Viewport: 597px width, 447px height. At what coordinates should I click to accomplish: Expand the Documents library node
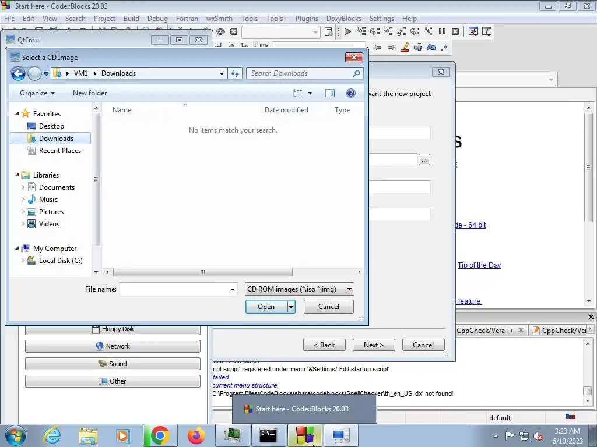(x=23, y=187)
